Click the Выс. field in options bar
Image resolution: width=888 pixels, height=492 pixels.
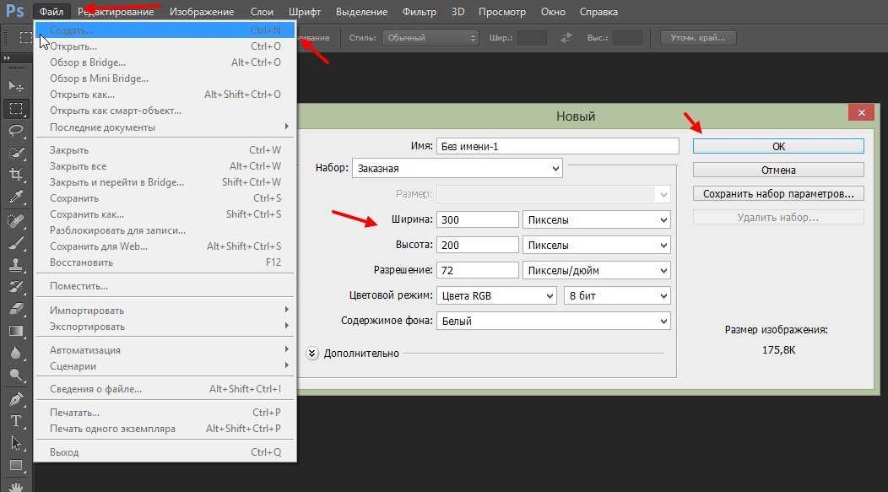[627, 38]
